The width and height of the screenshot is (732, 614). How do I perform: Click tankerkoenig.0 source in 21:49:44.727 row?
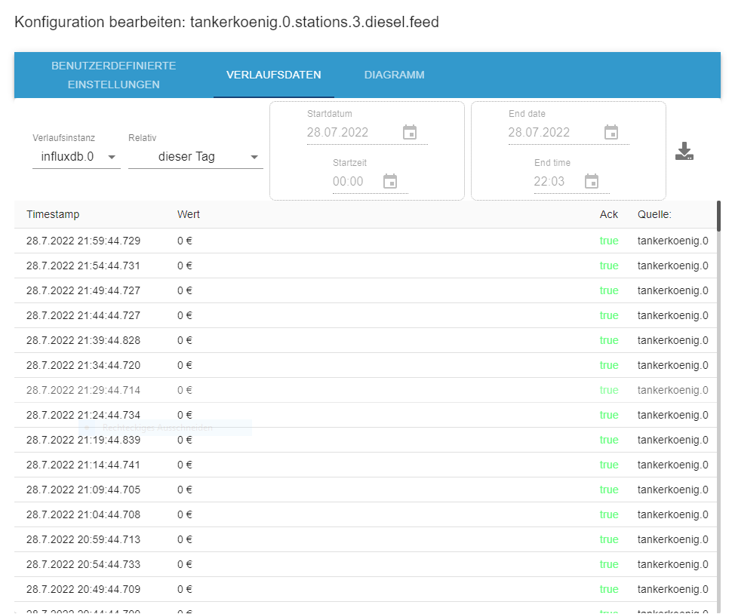672,290
